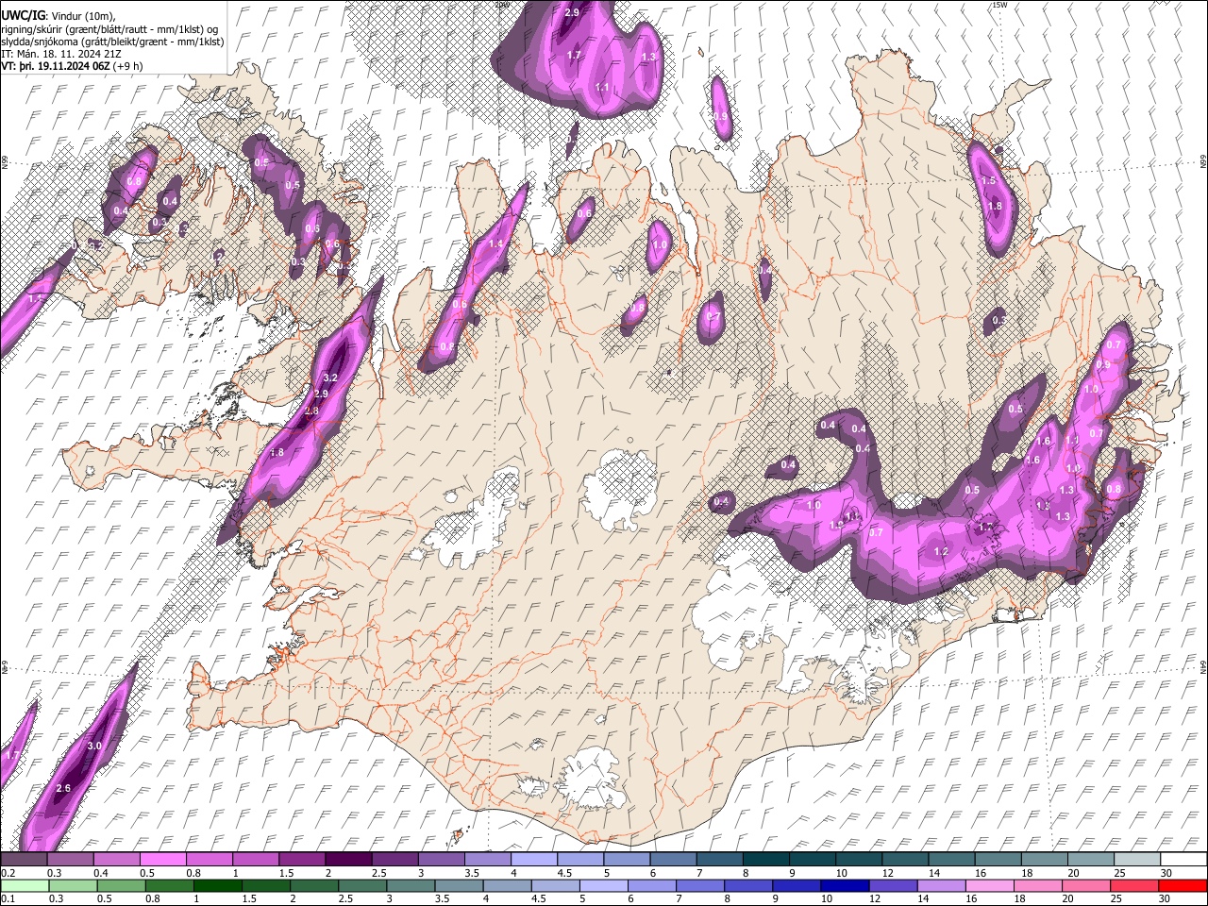Viewport: 1208px width, 906px height.
Task: Click the violet rain legend swatch at 12
Action: (892, 885)
